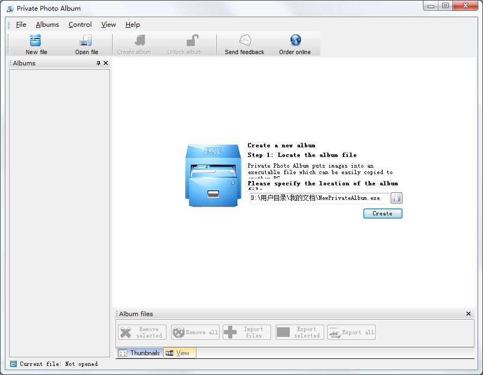Click the toolbar drag handle beside the File menu
The width and height of the screenshot is (483, 375).
(x=9, y=25)
